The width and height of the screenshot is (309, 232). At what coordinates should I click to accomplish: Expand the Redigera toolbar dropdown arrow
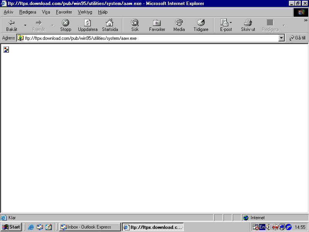tap(284, 25)
